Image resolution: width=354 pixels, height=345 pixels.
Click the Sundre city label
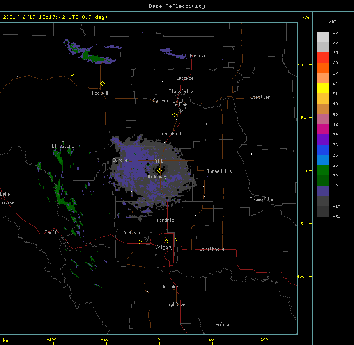pos(120,160)
